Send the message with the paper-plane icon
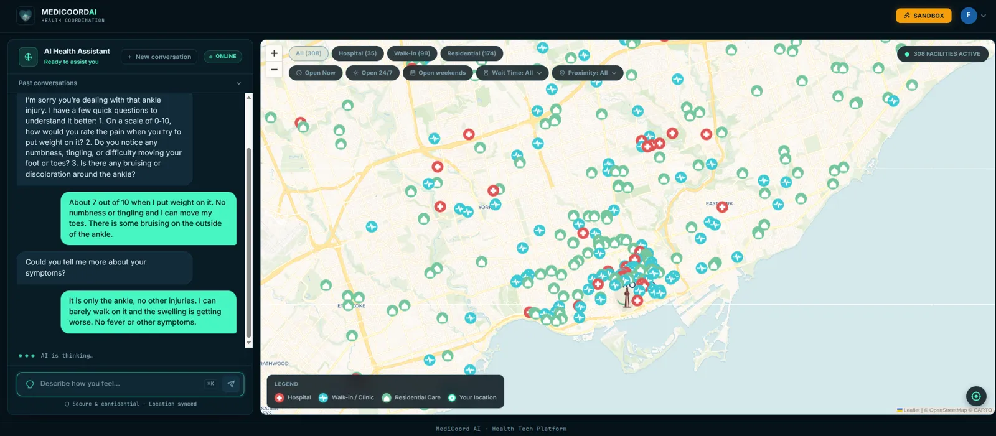The width and height of the screenshot is (996, 436). click(x=231, y=384)
